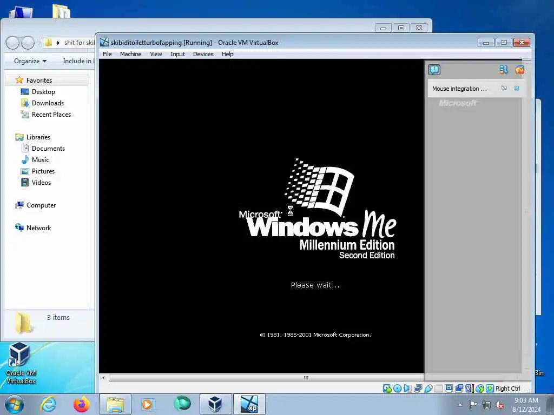Click the keyboard capture green arrow icon
Image resolution: width=554 pixels, height=415 pixels.
pyautogui.click(x=490, y=389)
